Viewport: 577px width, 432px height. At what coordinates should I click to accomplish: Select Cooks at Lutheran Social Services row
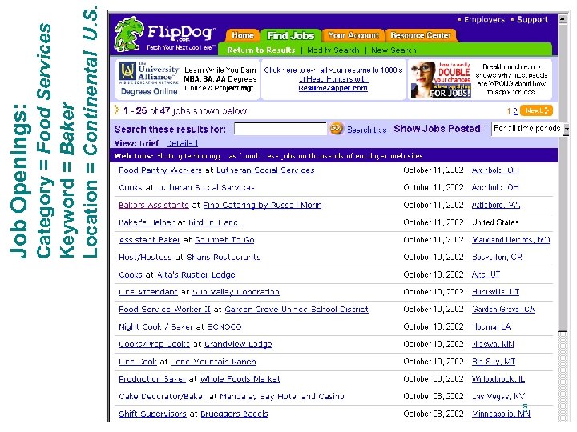click(x=333, y=187)
